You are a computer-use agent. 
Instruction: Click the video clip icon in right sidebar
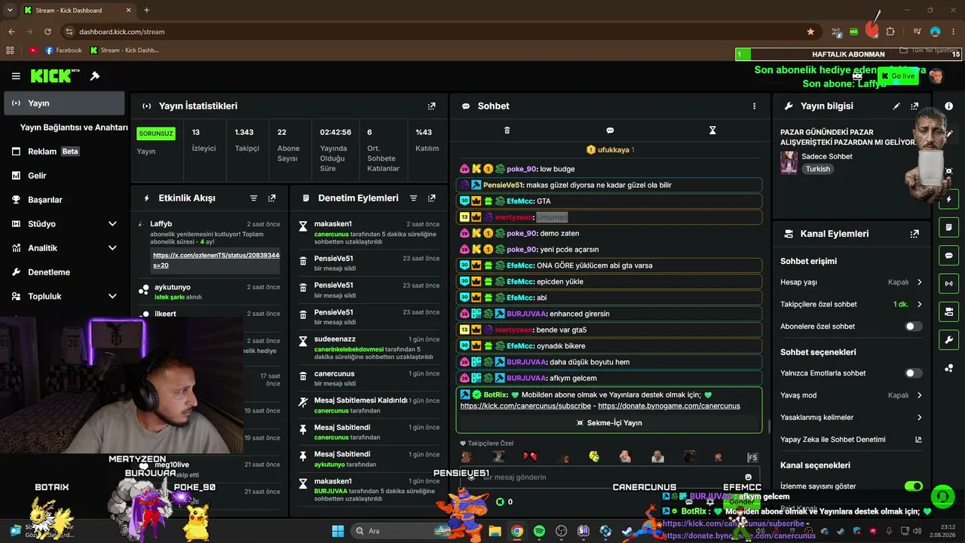(948, 311)
